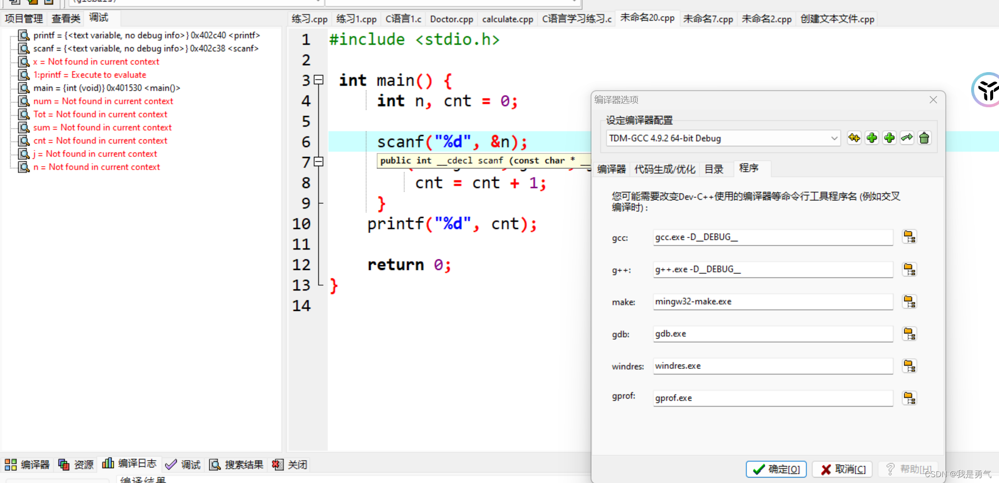
Task: Switch to the 代码生成/优化 tab
Action: point(665,169)
